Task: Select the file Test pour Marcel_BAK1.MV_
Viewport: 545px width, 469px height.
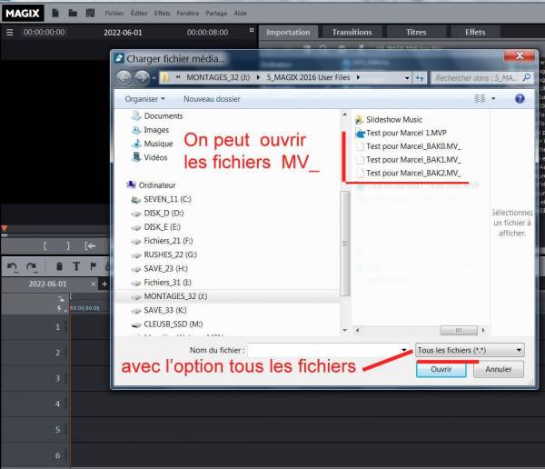Action: [x=413, y=159]
